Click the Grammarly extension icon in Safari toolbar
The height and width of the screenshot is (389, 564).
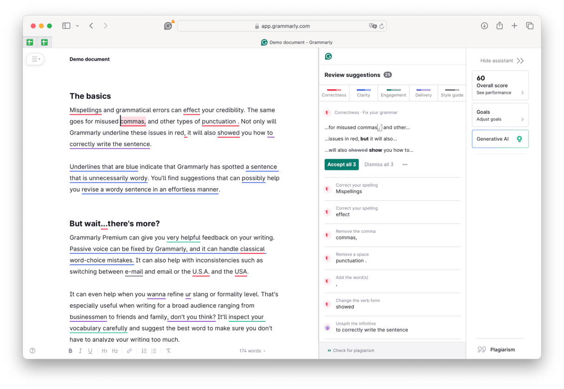pyautogui.click(x=168, y=26)
